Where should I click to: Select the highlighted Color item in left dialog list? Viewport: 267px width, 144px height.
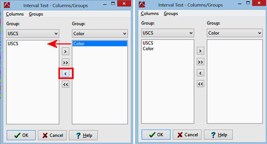pos(100,44)
